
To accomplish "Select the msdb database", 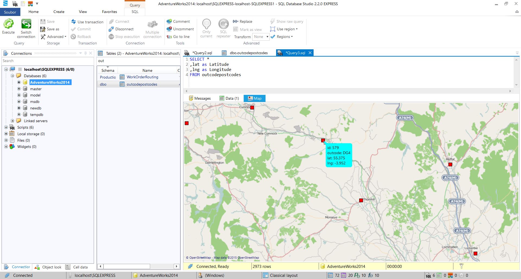I will (x=35, y=102).
